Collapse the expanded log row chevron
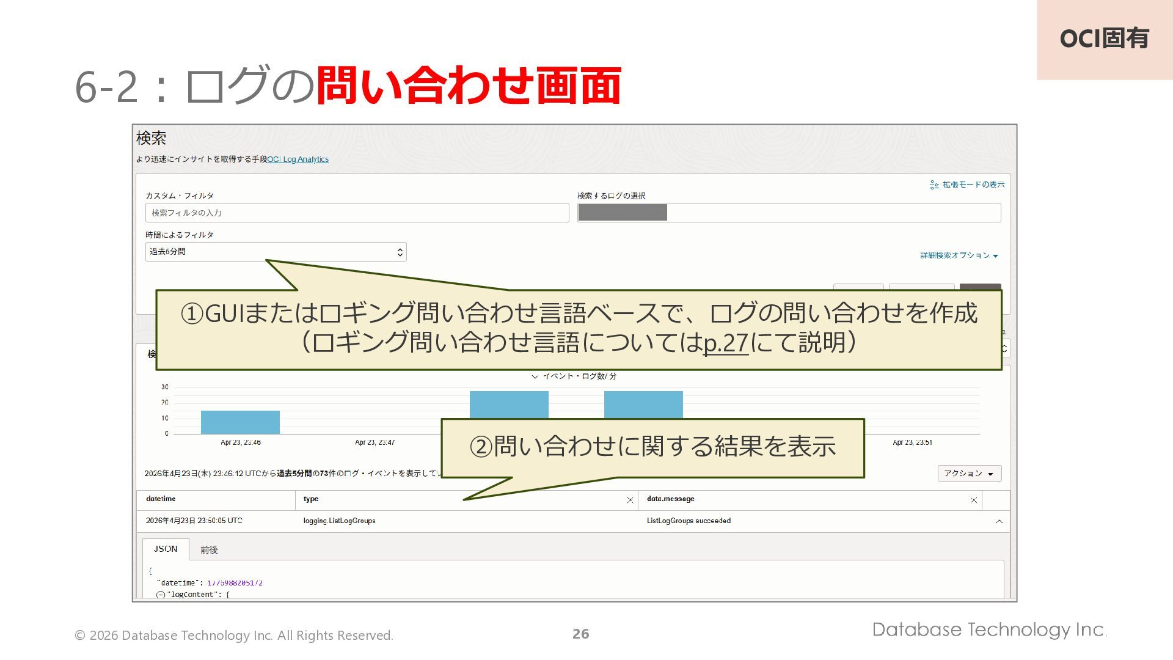Viewport: 1173px width, 660px height. (x=999, y=521)
